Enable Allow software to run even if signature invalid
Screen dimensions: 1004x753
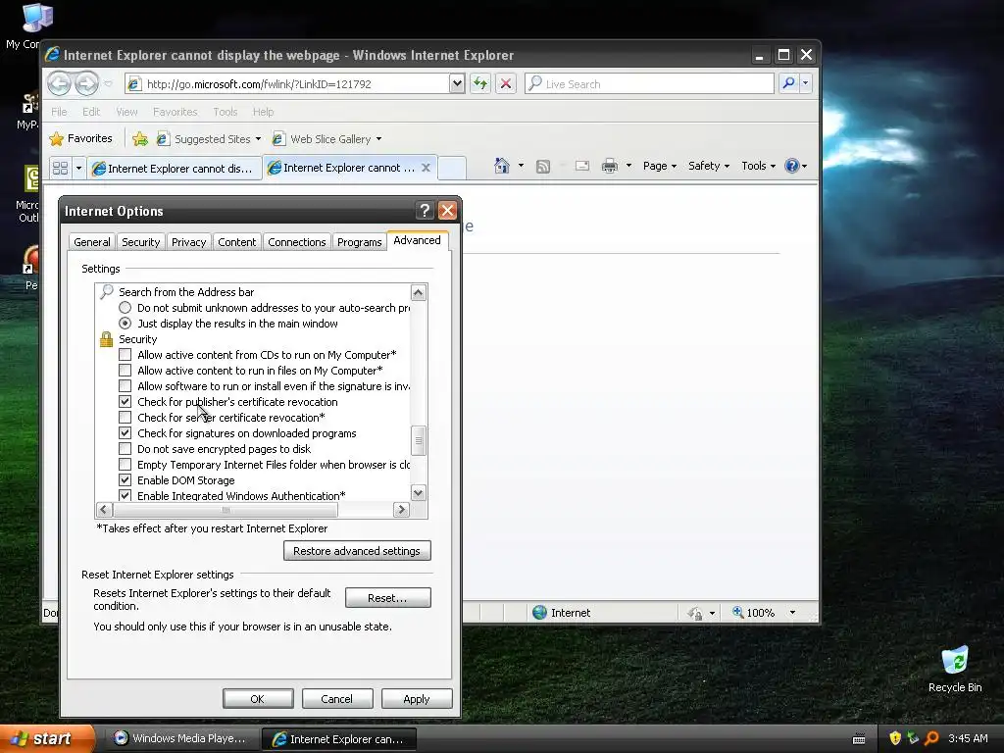tap(125, 386)
